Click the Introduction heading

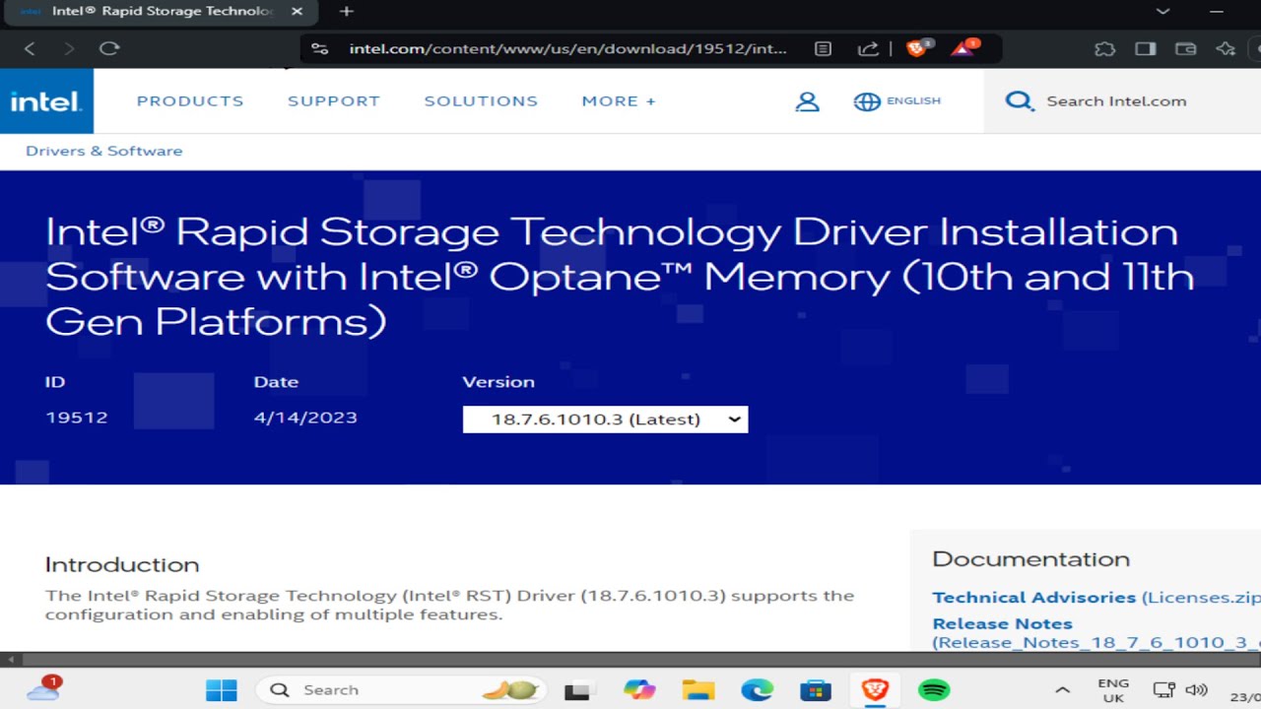[122, 564]
